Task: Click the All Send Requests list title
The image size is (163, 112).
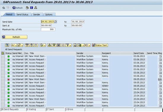Action: click(x=14, y=49)
